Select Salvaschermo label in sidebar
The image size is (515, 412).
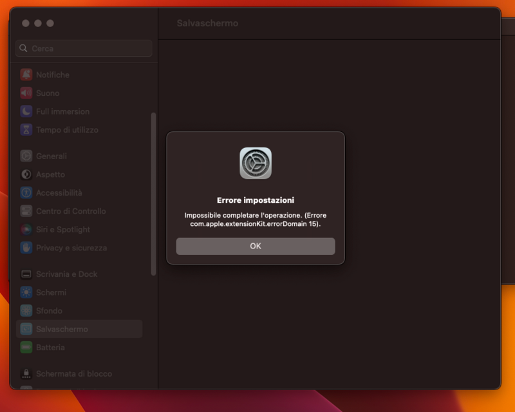(x=62, y=329)
